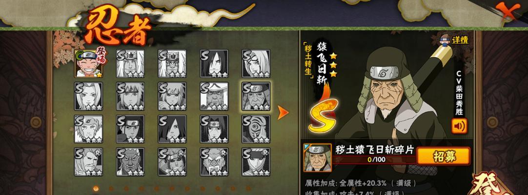Select the colored Naruto ninja portrait
This screenshot has width=528, height=195.
click(88, 64)
